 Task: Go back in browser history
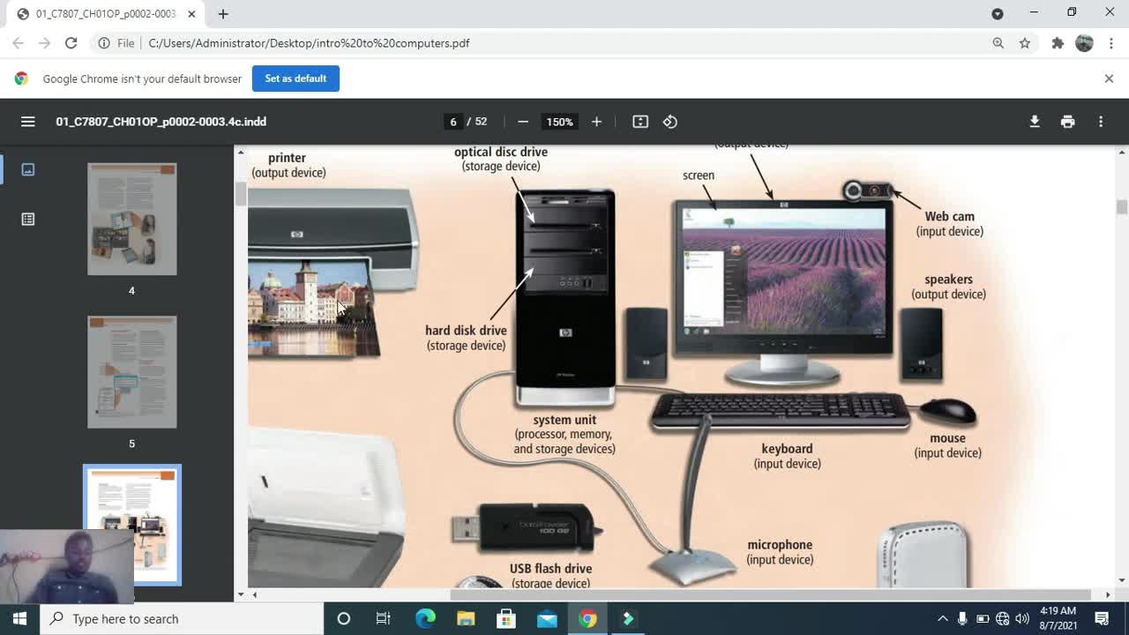pos(19,43)
